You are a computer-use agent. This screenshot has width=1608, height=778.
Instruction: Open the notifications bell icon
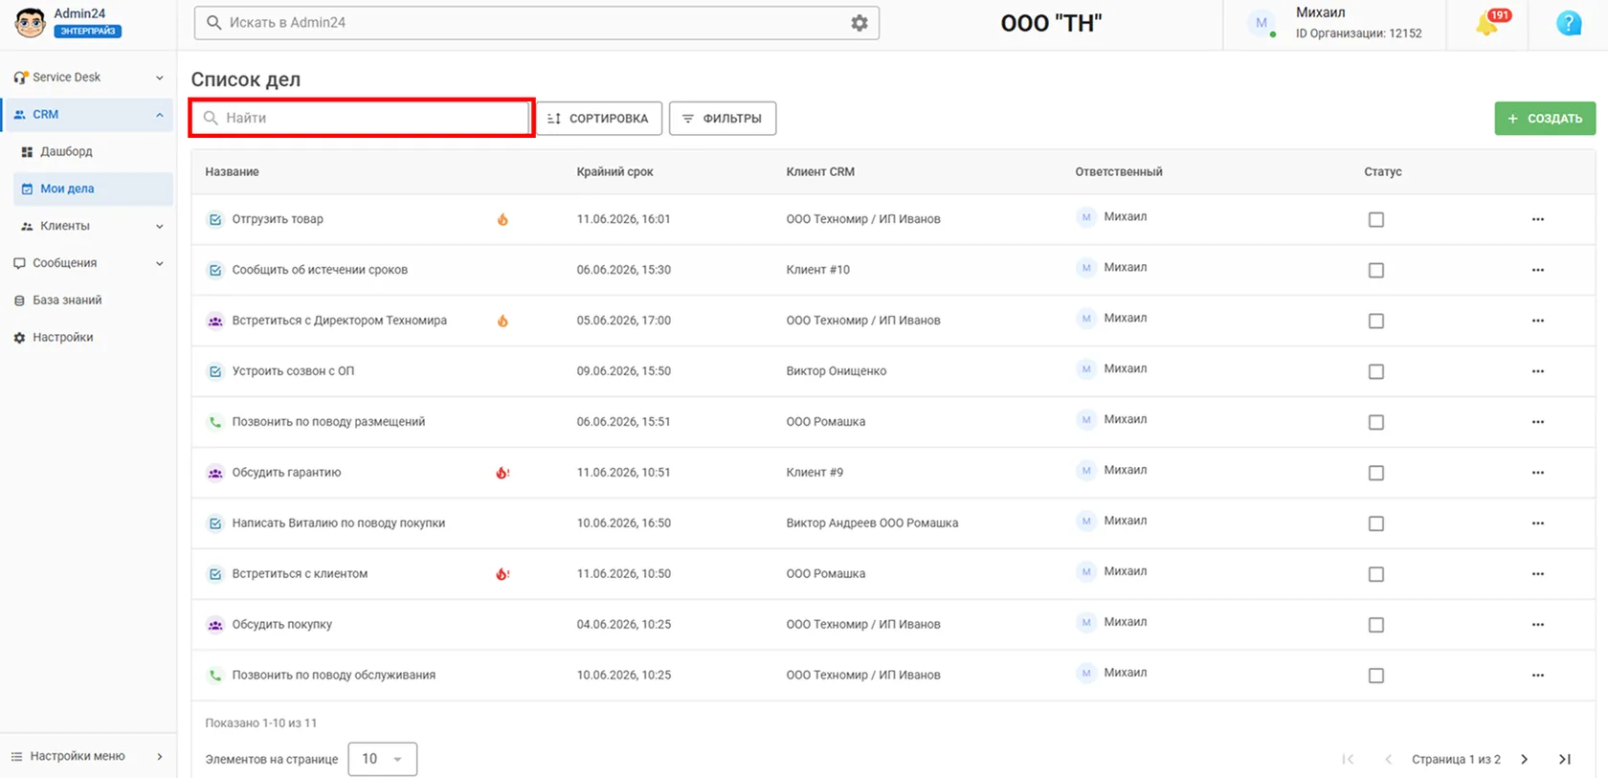click(1488, 23)
